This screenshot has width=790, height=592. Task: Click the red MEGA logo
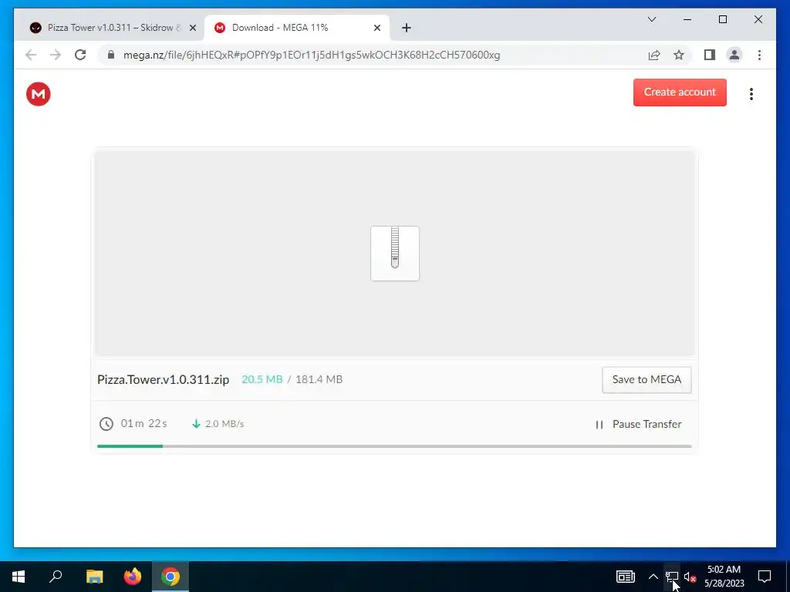click(39, 94)
